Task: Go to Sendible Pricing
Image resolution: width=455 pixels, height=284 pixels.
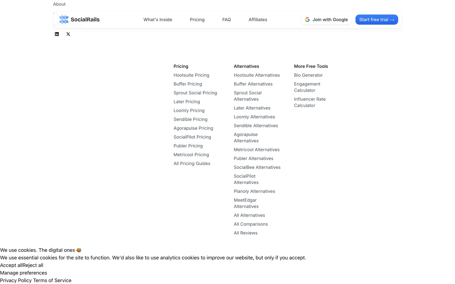Action: tap(191, 119)
